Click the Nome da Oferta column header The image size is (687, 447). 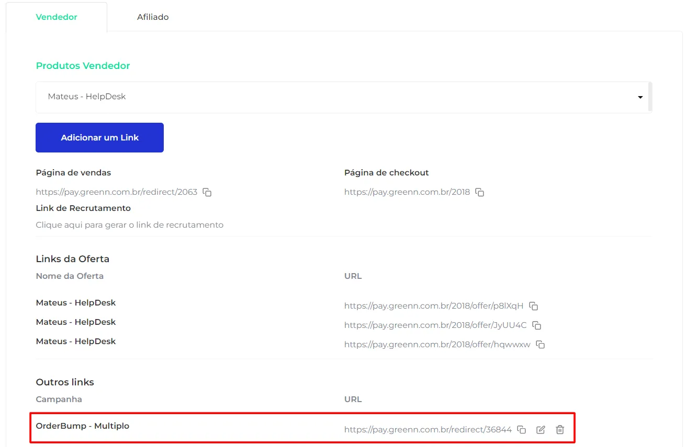[x=70, y=276]
